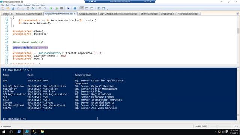
Task: Open the Add-ons menu
Action: pyautogui.click(x=35, y=5)
